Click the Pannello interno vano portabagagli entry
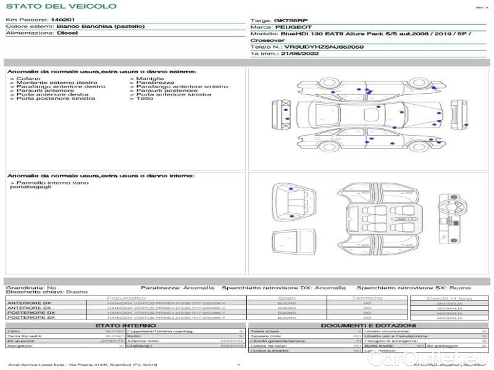 point(49,184)
